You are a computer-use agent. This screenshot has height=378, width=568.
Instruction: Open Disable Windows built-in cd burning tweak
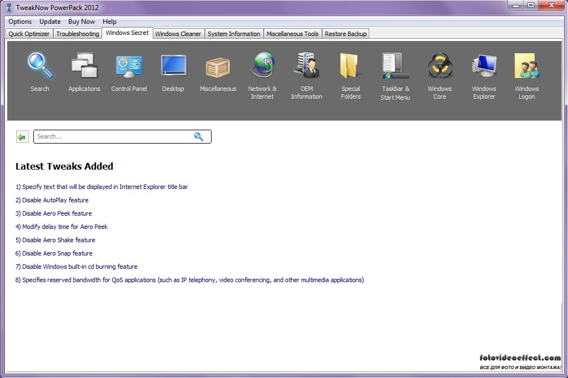77,267
